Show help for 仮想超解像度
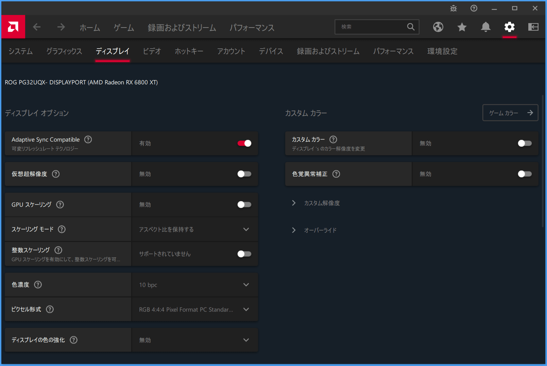547x366 pixels. tap(56, 174)
